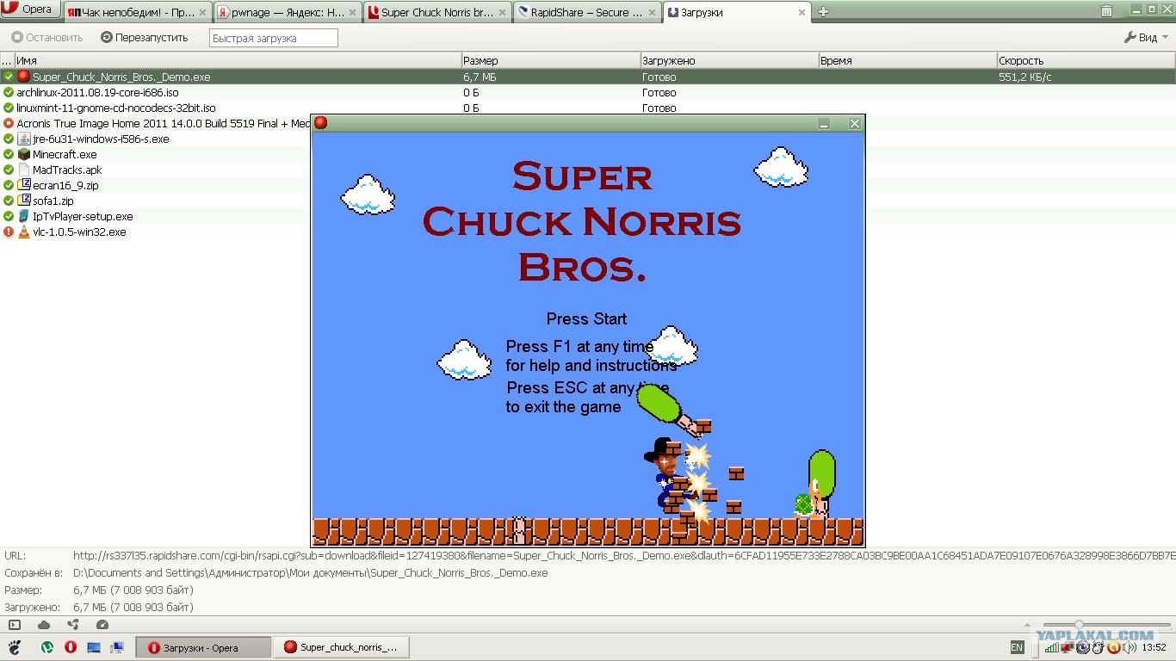Screen dimensions: 1176x661
Task: Select the sofa1.zip download row
Action: tap(155, 201)
